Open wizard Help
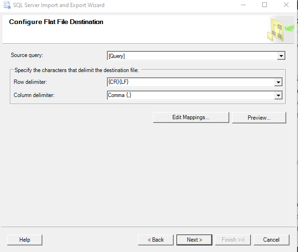 [x=24, y=240]
